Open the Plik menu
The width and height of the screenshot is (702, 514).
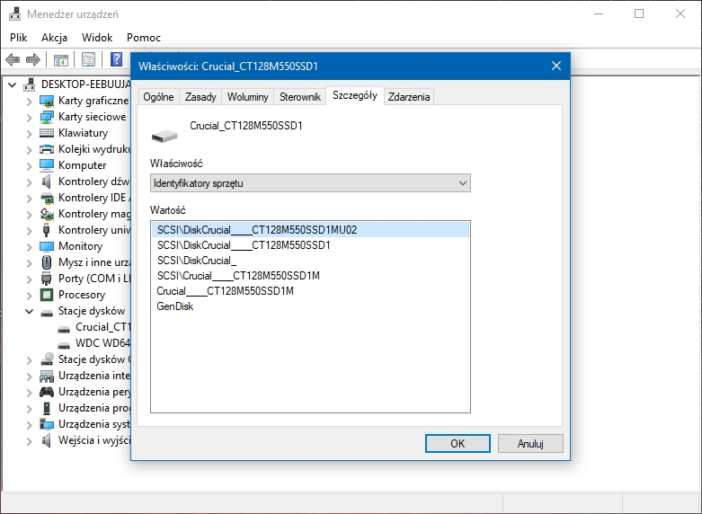[x=18, y=38]
